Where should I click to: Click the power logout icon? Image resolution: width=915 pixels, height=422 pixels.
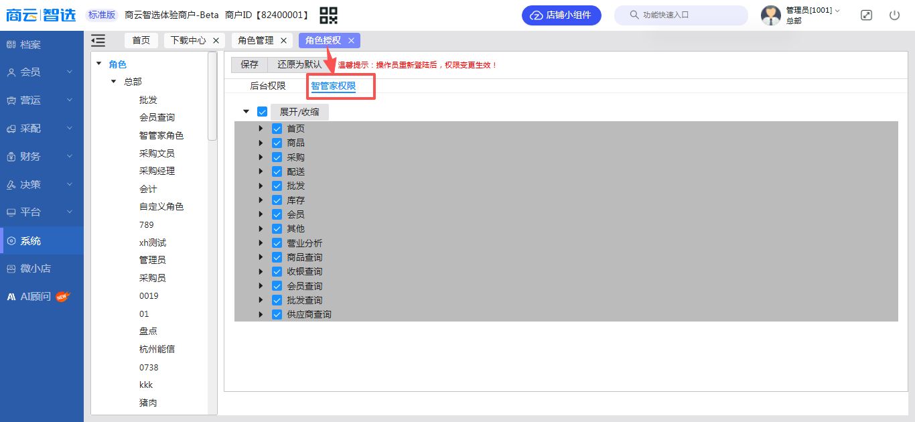pos(894,15)
